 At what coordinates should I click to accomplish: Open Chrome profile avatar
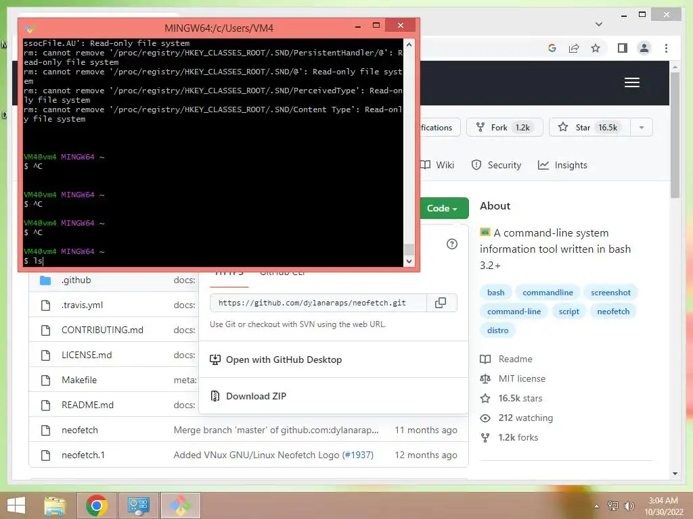point(644,48)
